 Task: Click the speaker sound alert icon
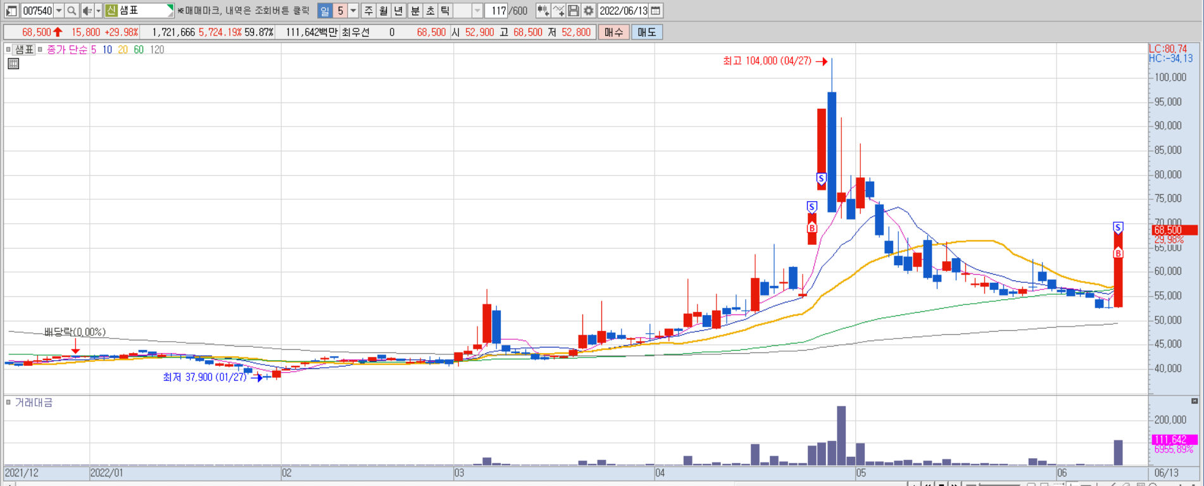pyautogui.click(x=87, y=11)
